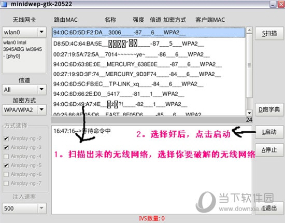Enable the Aireplay-ng -4 checkbox

tap(6, 157)
